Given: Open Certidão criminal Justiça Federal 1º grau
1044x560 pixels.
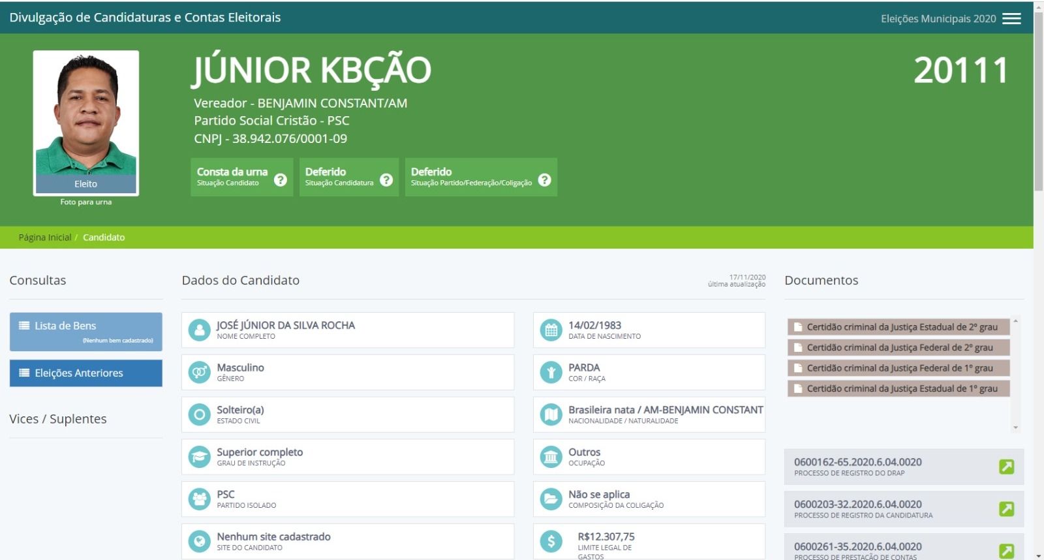Looking at the screenshot, I should coord(898,368).
